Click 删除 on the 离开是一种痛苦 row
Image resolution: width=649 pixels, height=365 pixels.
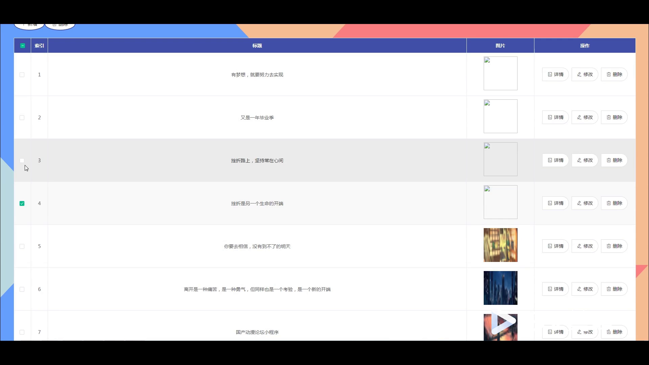click(x=615, y=289)
